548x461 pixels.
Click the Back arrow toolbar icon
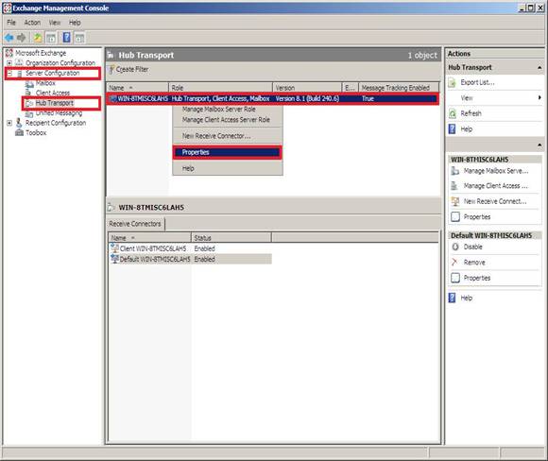[9, 38]
